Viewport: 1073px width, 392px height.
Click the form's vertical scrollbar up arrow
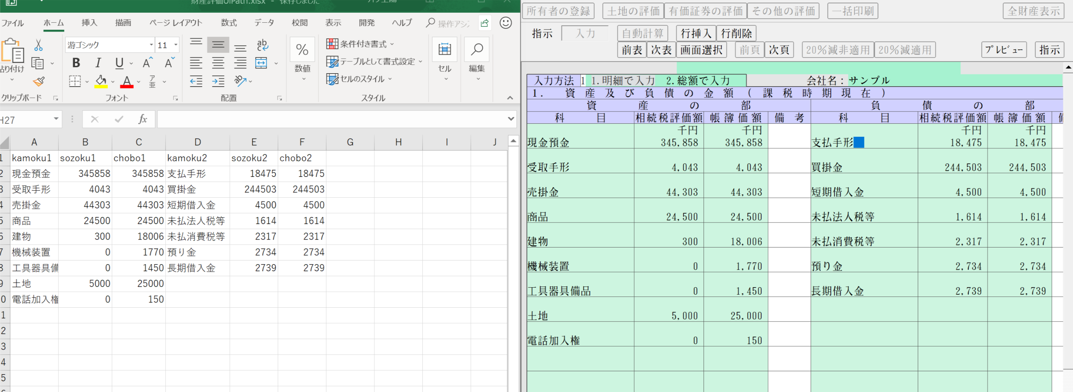(x=1068, y=67)
